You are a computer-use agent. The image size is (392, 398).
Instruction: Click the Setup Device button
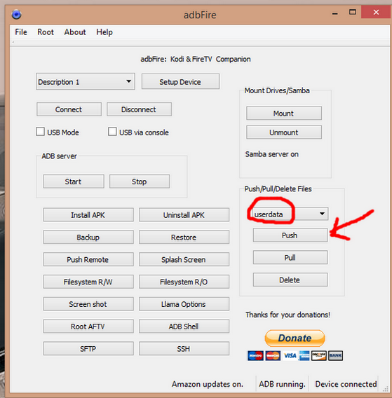coord(180,81)
